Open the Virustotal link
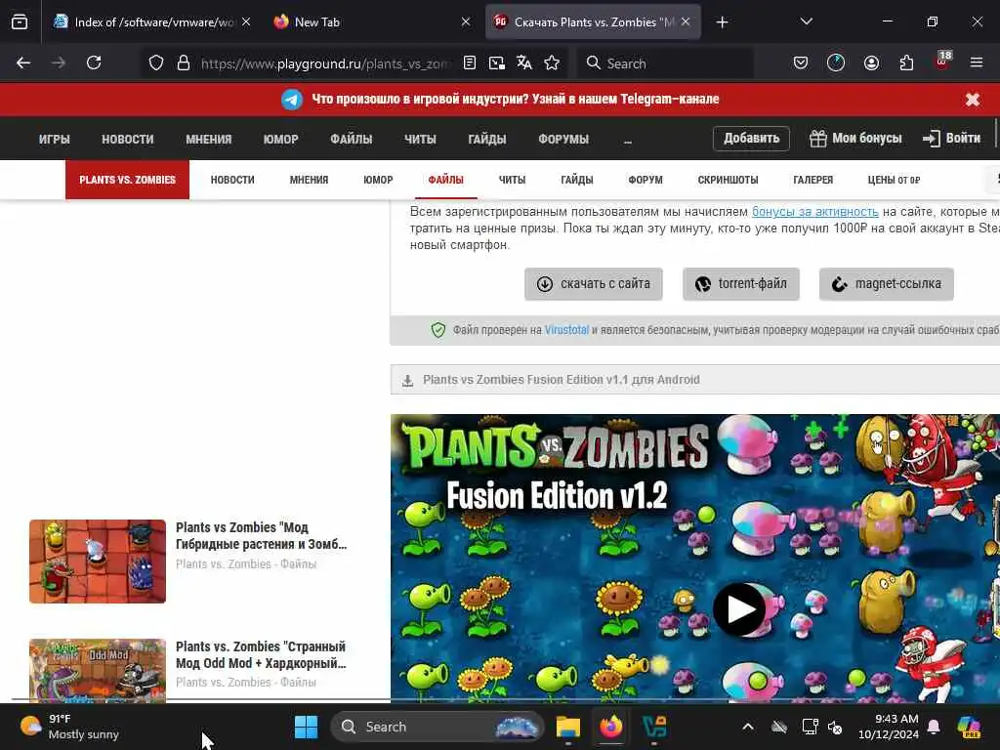The image size is (1000, 750). pos(566,330)
